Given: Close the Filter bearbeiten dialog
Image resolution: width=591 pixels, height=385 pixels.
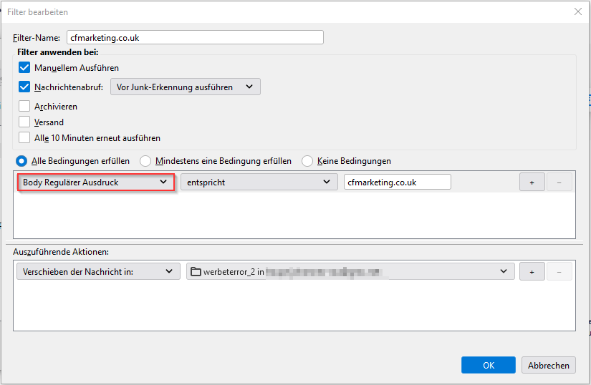Looking at the screenshot, I should coord(578,11).
